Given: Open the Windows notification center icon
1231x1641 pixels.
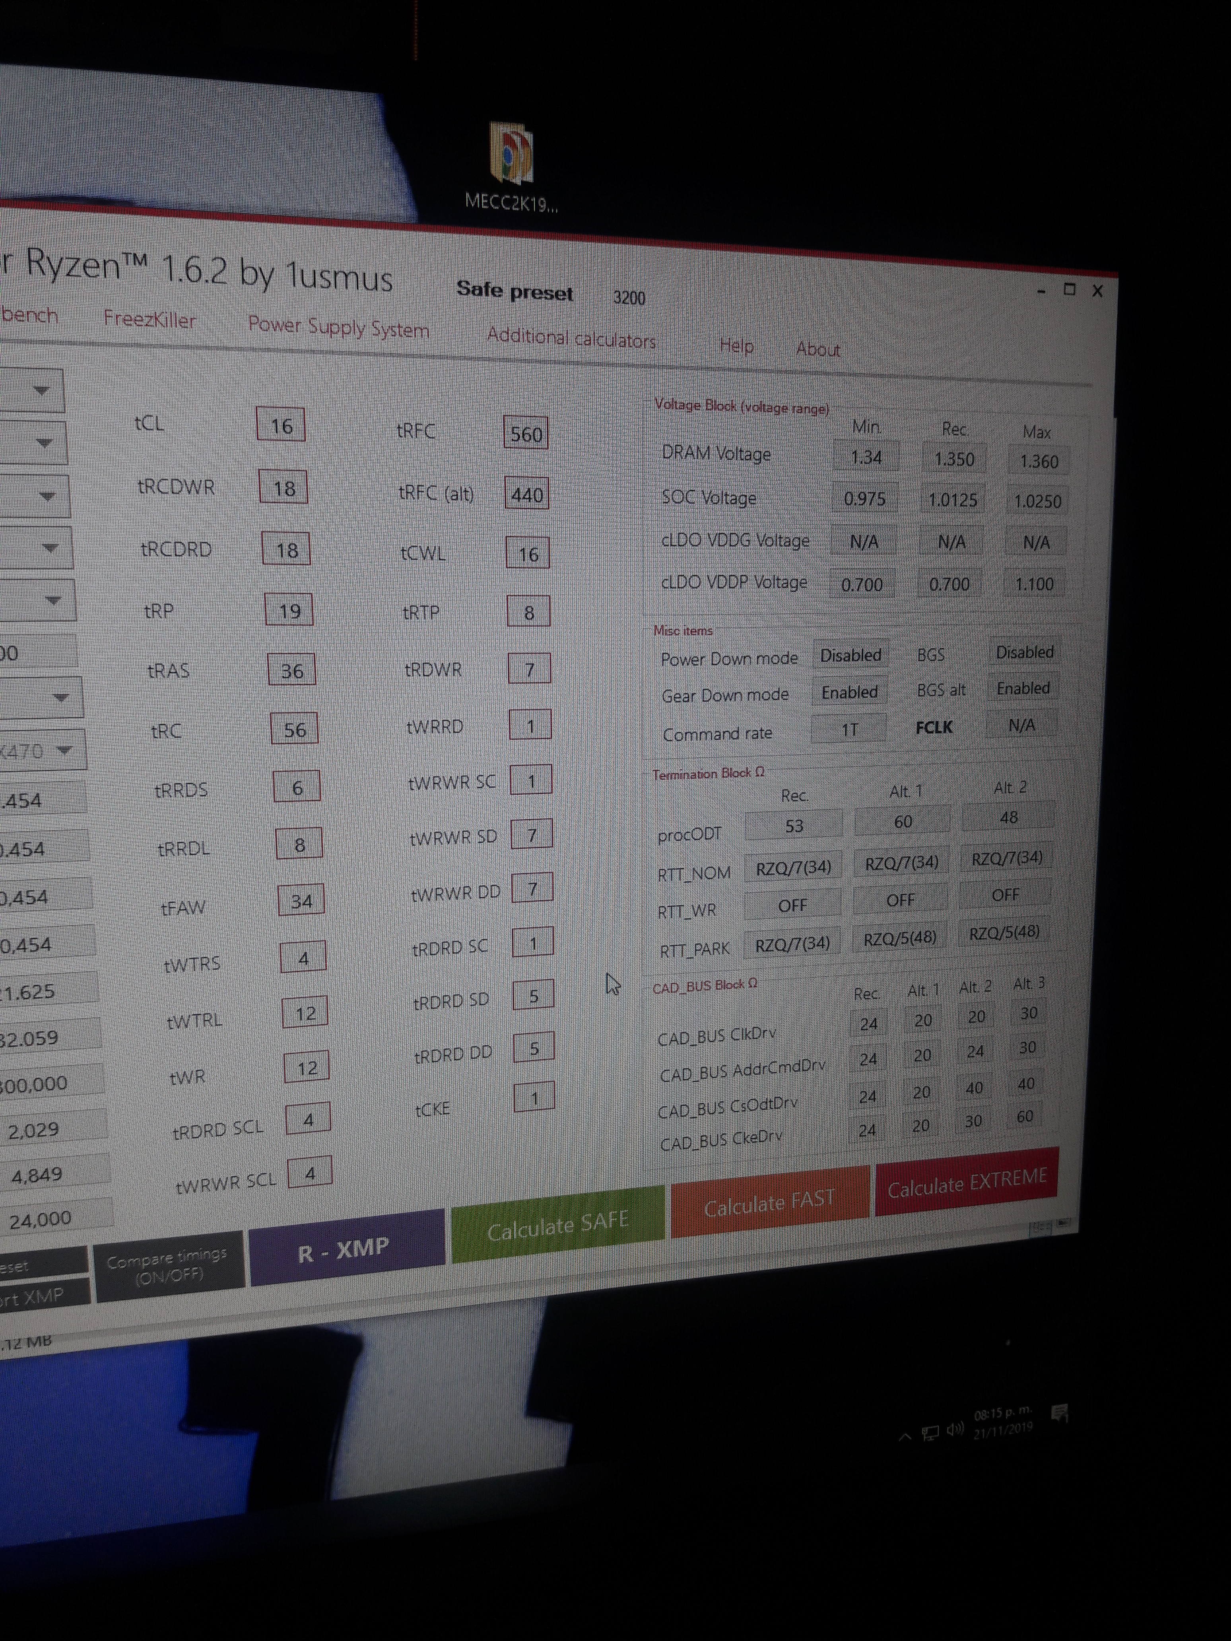Looking at the screenshot, I should coord(1060,1412).
